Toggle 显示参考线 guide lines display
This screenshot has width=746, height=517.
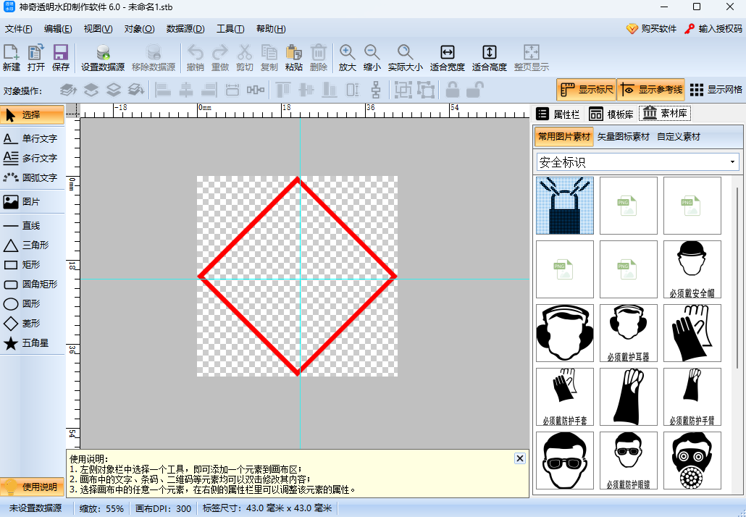coord(650,90)
